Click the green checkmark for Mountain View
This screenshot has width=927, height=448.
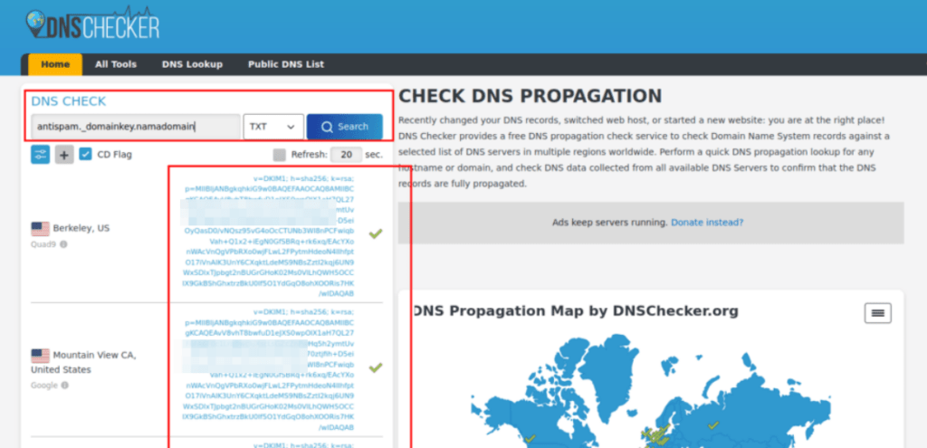(376, 367)
